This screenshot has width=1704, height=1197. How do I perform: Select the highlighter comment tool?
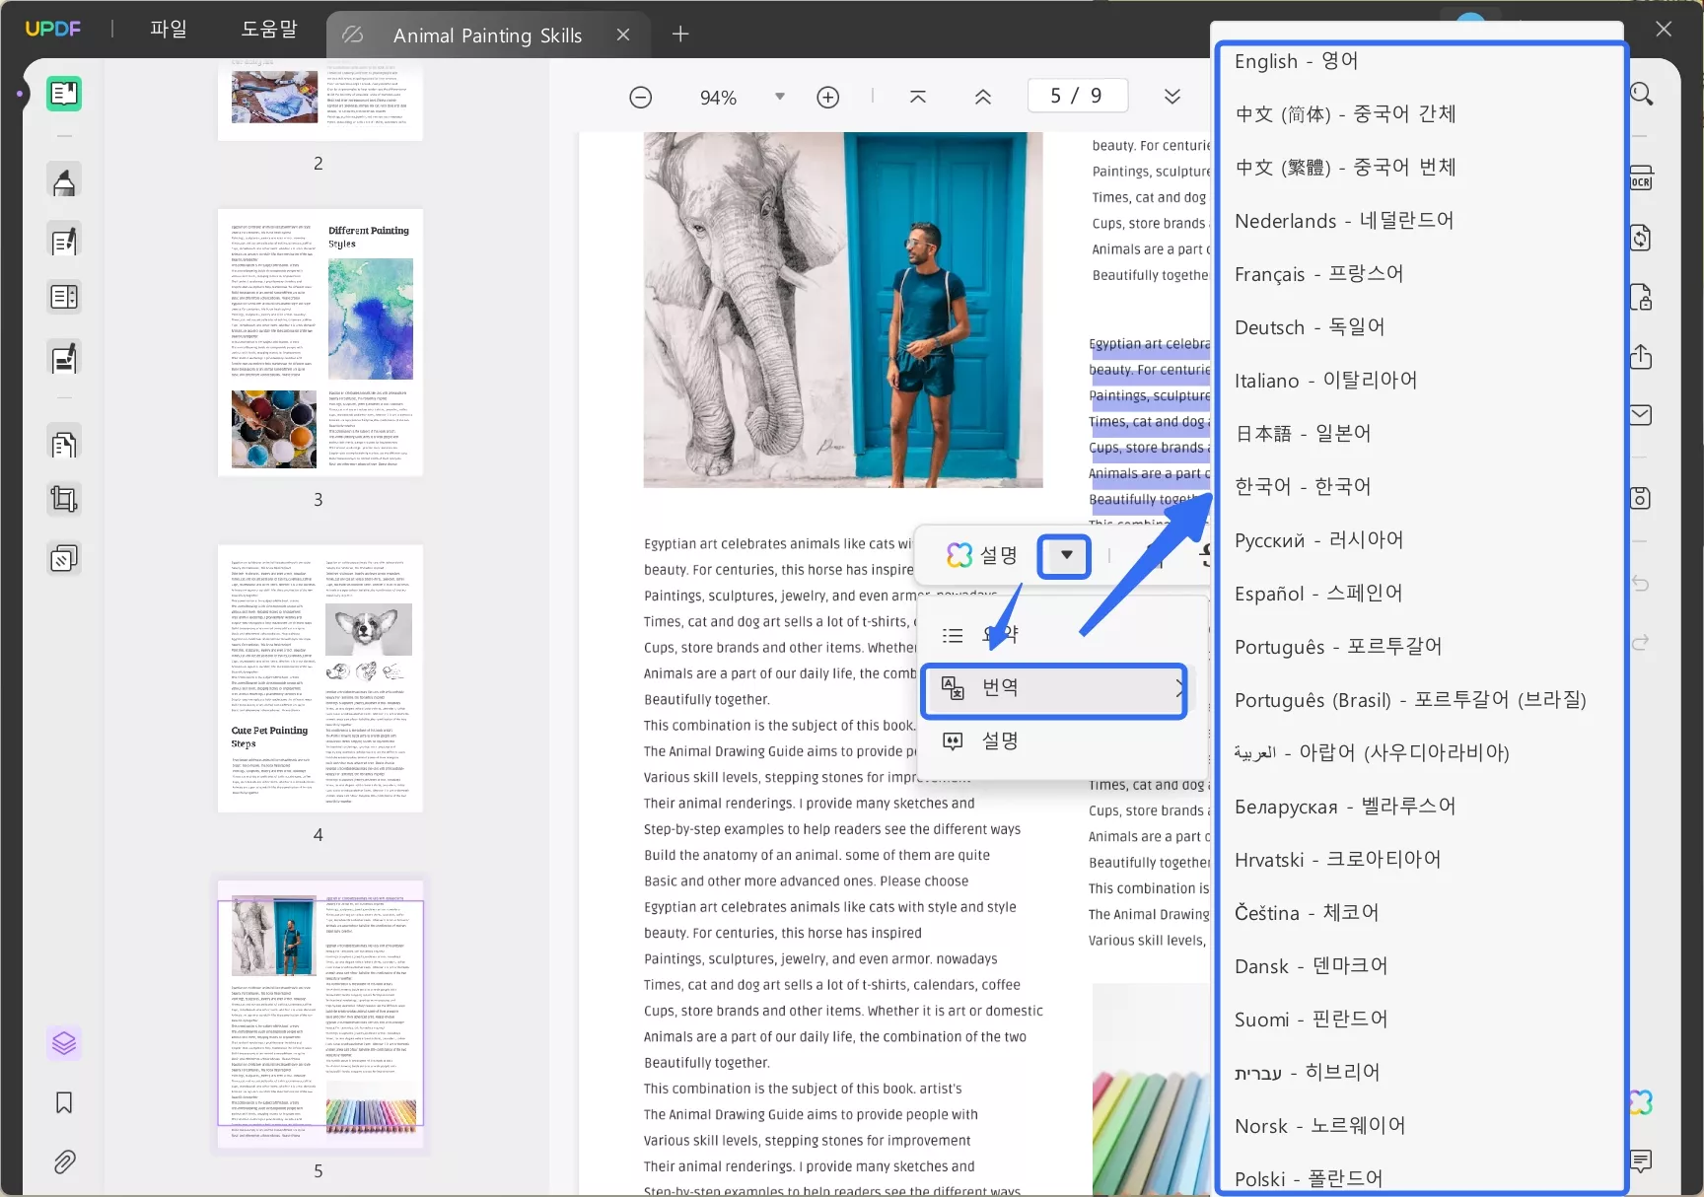click(64, 182)
